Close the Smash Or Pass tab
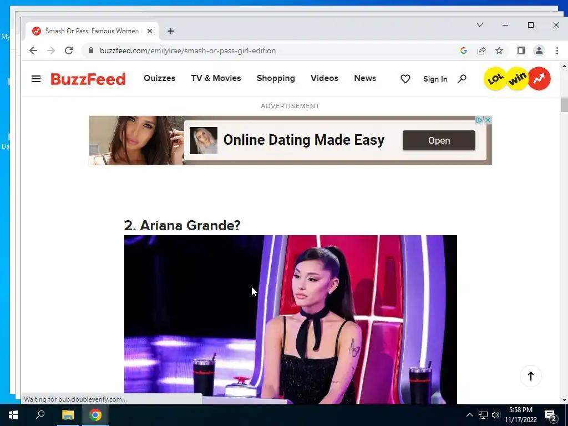The image size is (568, 426). [150, 31]
